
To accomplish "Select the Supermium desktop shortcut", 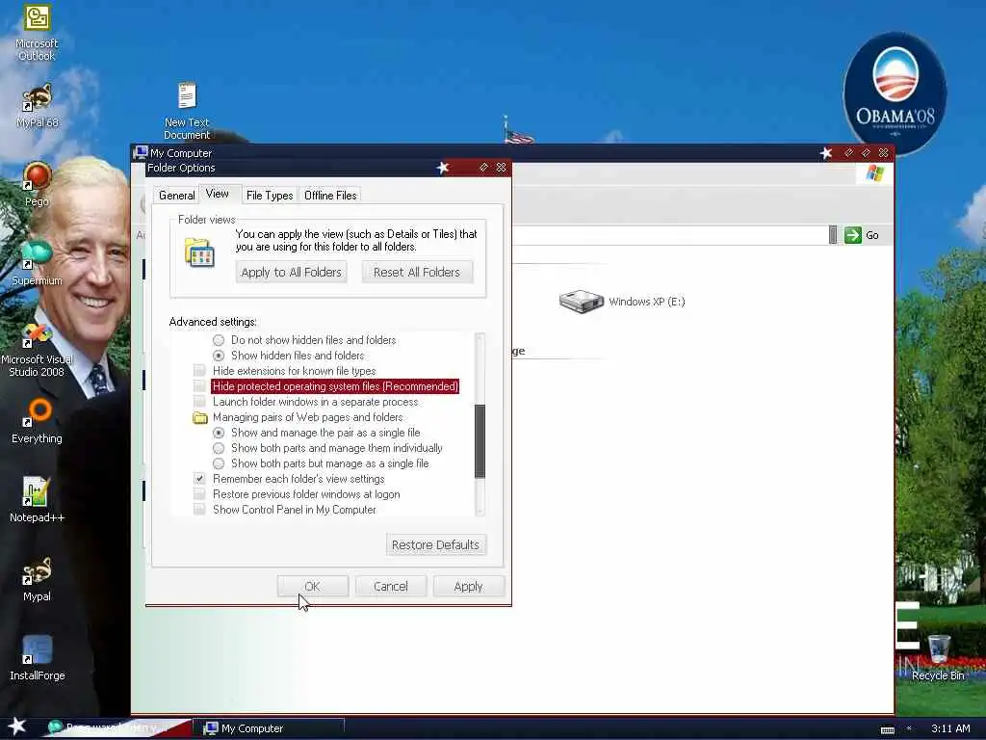I will 37,263.
